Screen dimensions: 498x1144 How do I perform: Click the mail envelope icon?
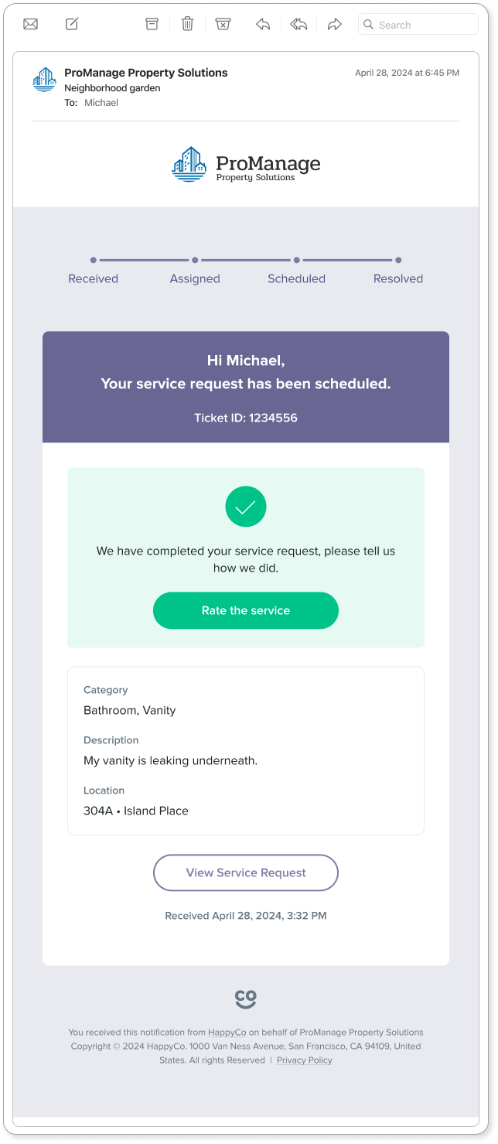click(30, 24)
